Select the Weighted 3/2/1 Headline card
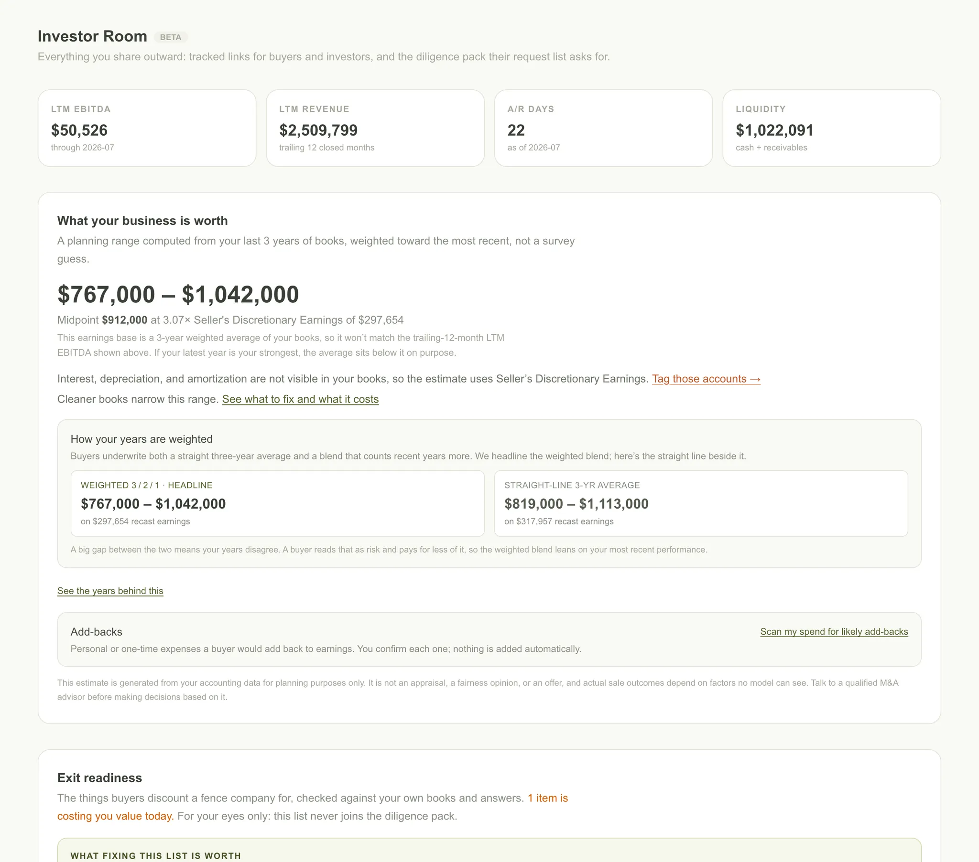The height and width of the screenshot is (862, 979). 278,503
